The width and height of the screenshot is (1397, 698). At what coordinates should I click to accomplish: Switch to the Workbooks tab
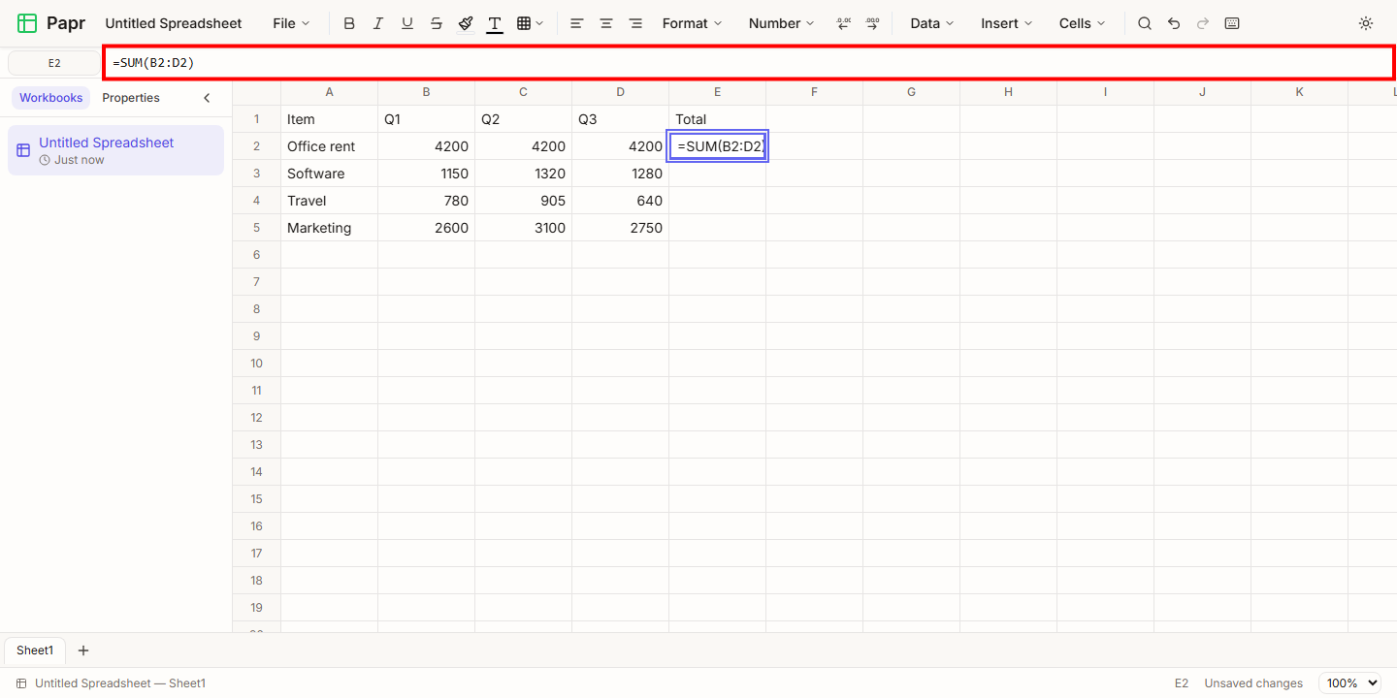[x=51, y=98]
